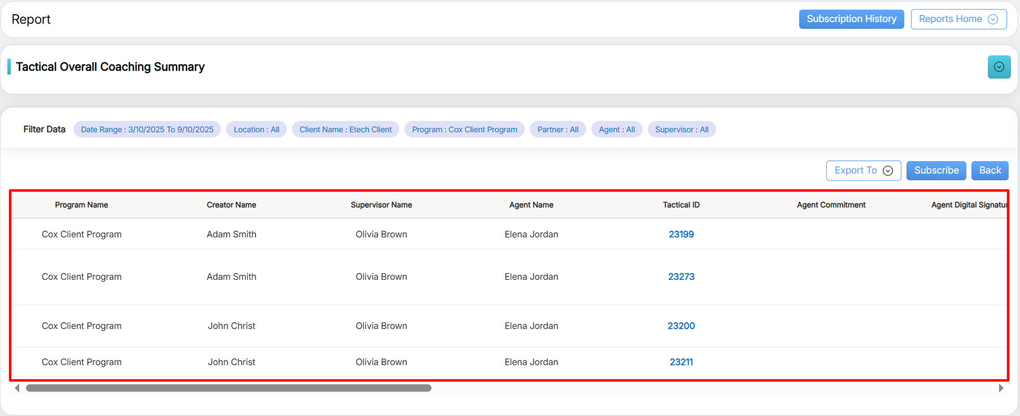Click the Program Cox Client Program filter
The image size is (1020, 416).
(464, 129)
